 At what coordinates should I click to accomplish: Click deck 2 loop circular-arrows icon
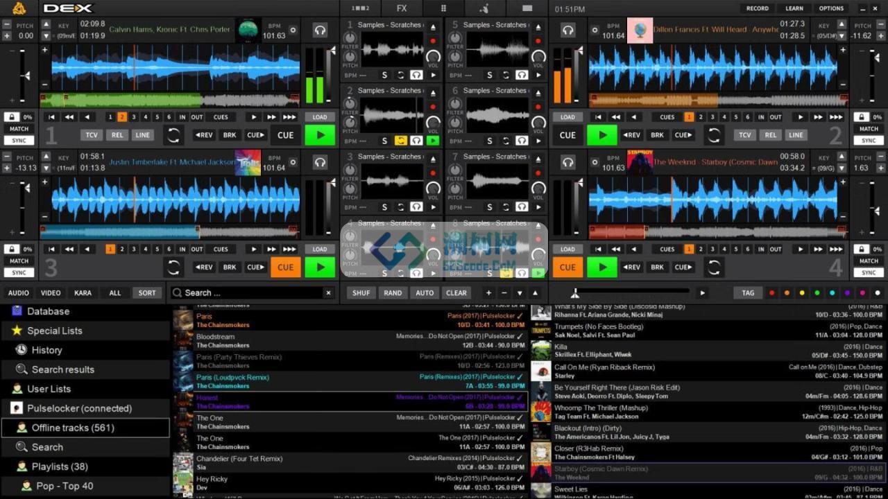pyautogui.click(x=714, y=135)
